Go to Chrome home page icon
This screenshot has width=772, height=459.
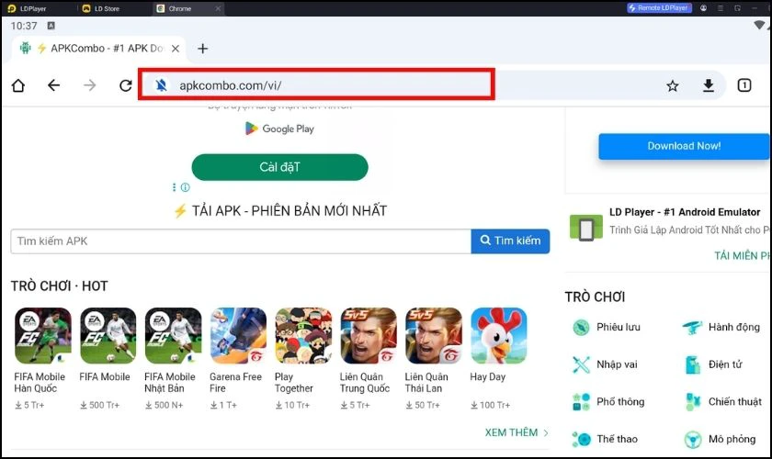[x=18, y=85]
